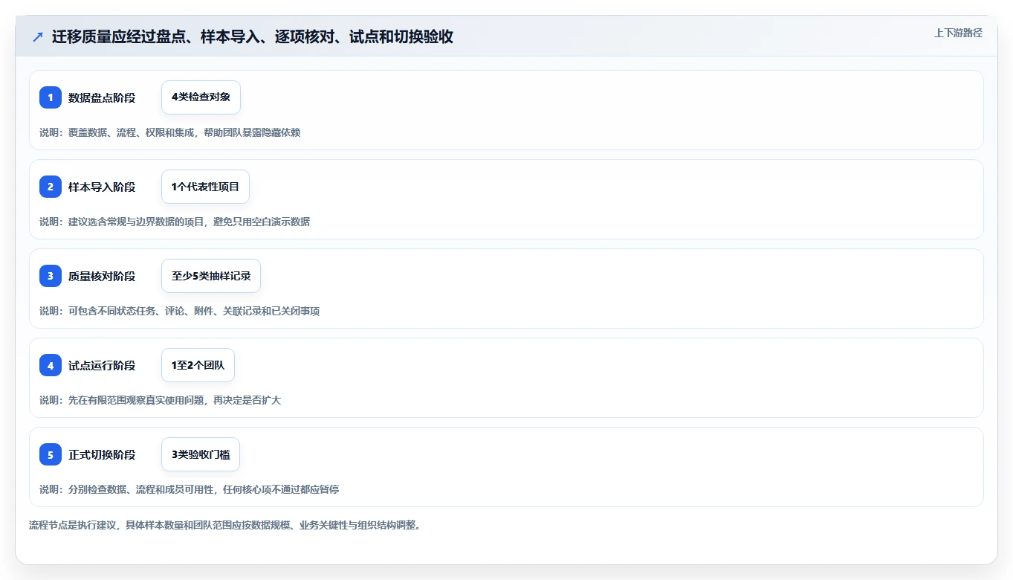Click the 3类验收门槛 chip
1013x580 pixels.
(x=201, y=454)
